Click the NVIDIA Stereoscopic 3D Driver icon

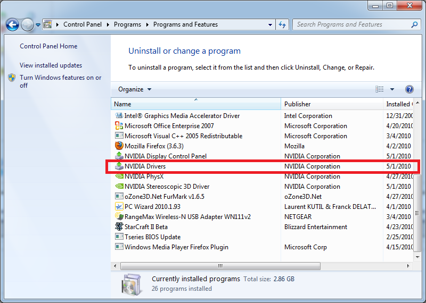tap(119, 186)
